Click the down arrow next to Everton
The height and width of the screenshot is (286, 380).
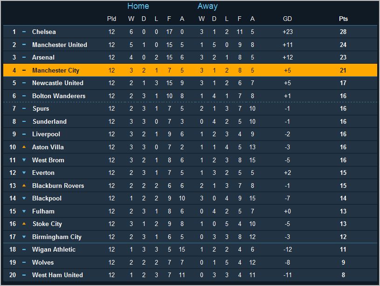(x=24, y=173)
